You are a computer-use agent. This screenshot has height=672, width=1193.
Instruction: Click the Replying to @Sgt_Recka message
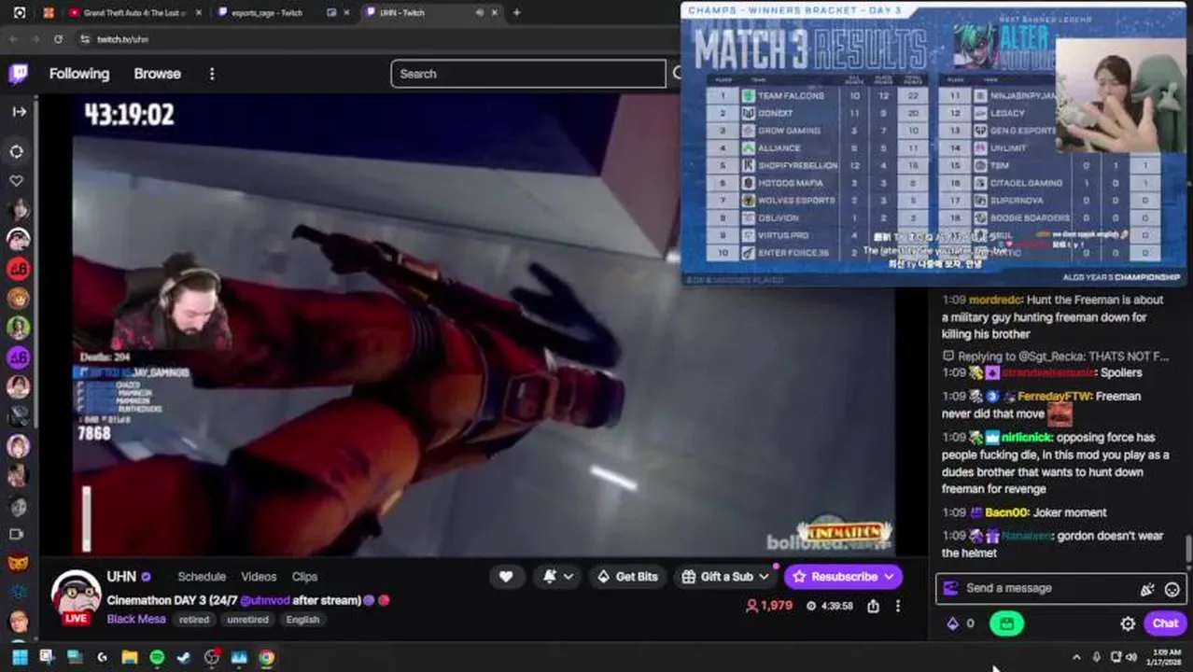point(1056,356)
